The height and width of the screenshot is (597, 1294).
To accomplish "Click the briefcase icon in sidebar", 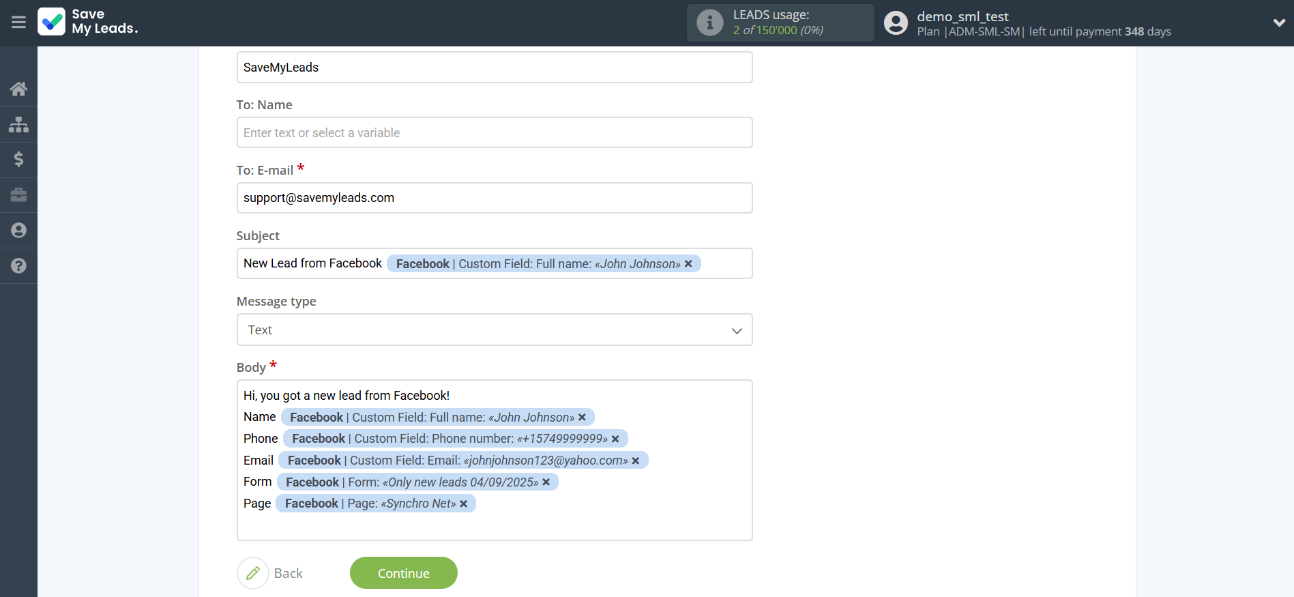I will 18,195.
